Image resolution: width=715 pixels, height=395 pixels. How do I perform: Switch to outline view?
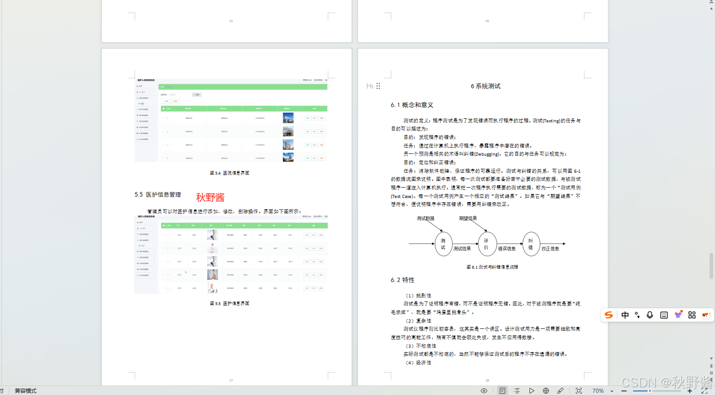(517, 391)
